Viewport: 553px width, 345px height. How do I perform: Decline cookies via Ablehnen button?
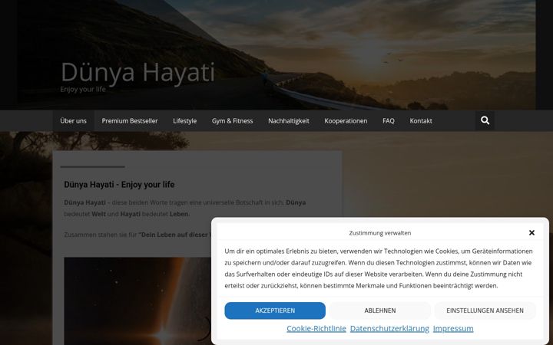pyautogui.click(x=380, y=310)
